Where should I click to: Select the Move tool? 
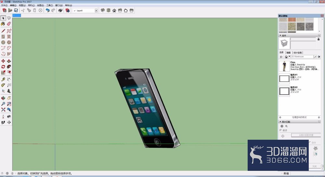3,61
